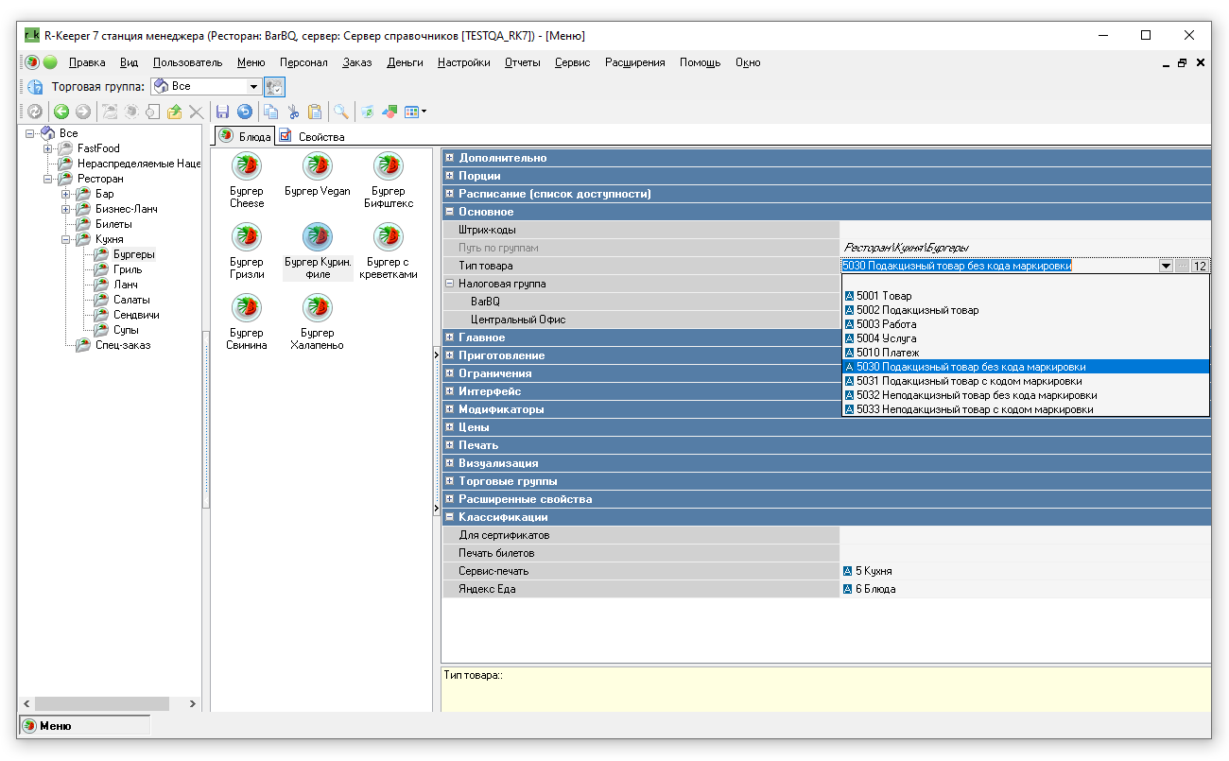This screenshot has width=1229, height=761.
Task: Click the blue Undo changes icon
Action: 245,112
